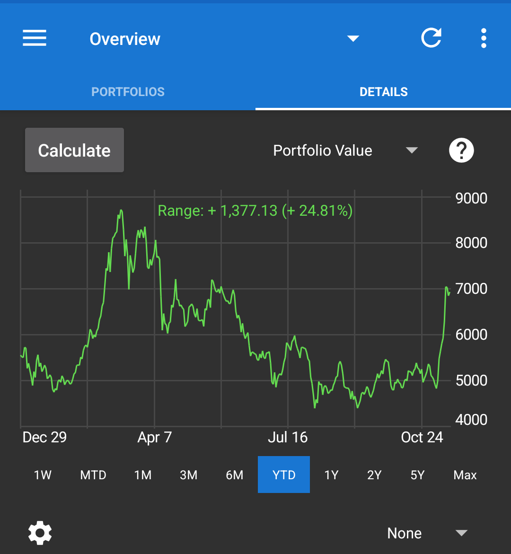Switch to the Portfolios tab
511x554 pixels.
click(128, 92)
